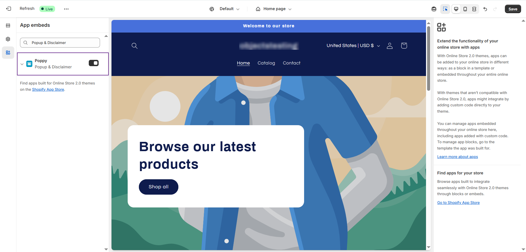Expand the Poppy embed settings chevron
The height and width of the screenshot is (252, 526).
(22, 64)
